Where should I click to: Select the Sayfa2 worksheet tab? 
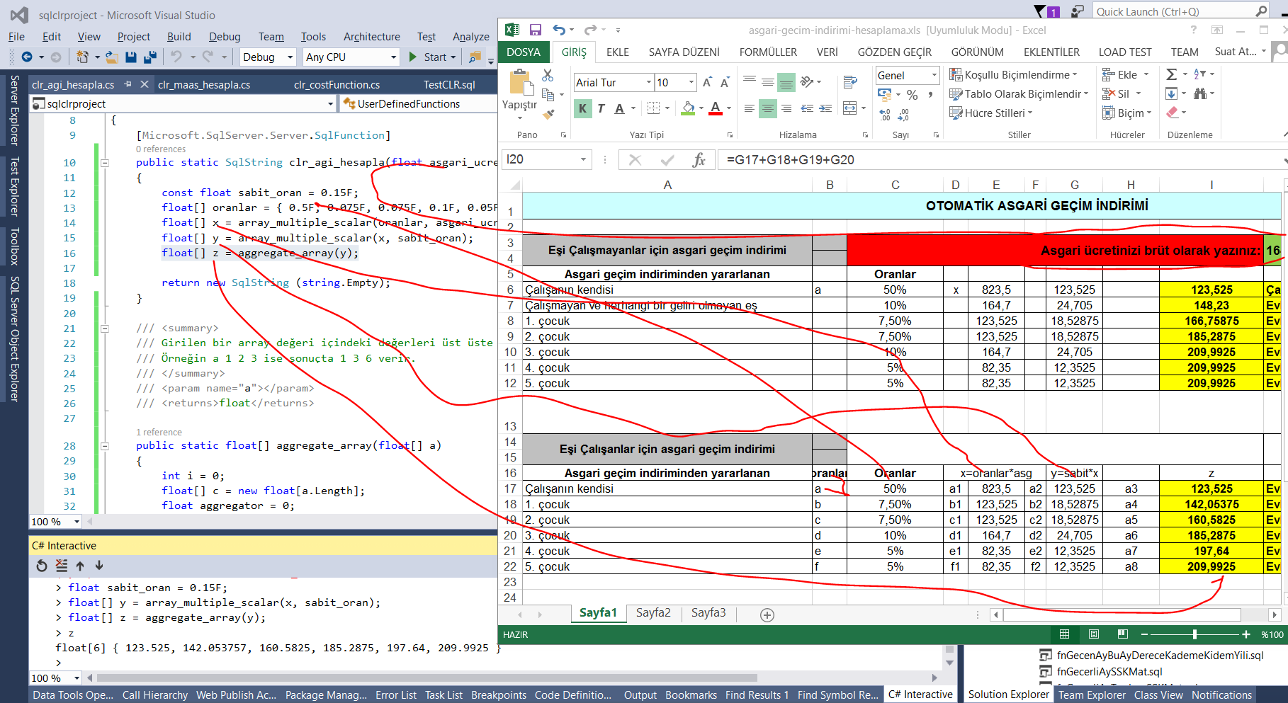point(653,613)
